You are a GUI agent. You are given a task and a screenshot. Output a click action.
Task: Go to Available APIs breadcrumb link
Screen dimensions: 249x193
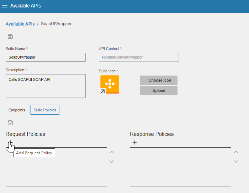(x=20, y=24)
